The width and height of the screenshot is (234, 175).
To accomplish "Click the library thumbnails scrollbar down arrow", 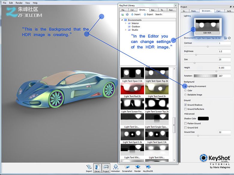I will pos(174,160).
